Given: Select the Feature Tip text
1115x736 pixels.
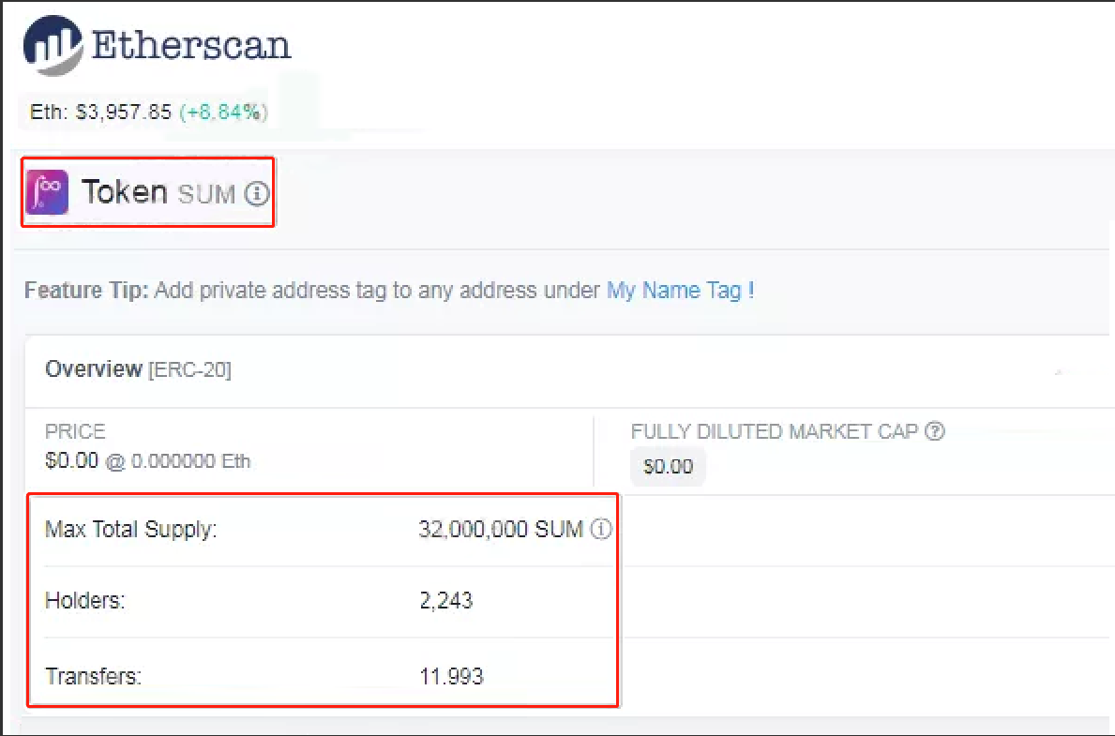Looking at the screenshot, I should coord(389,290).
